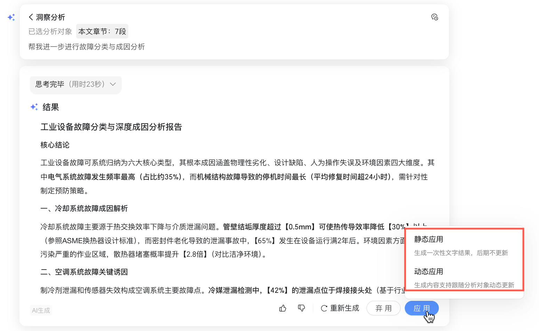
Task: Click the thumbs down feedback icon
Action: click(x=301, y=308)
